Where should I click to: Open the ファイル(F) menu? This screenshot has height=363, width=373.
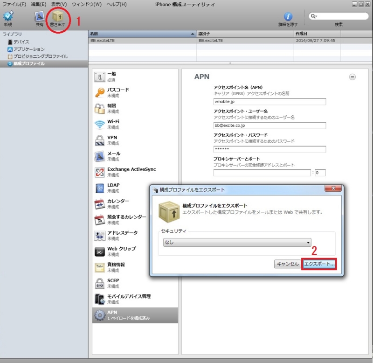tap(14, 4)
